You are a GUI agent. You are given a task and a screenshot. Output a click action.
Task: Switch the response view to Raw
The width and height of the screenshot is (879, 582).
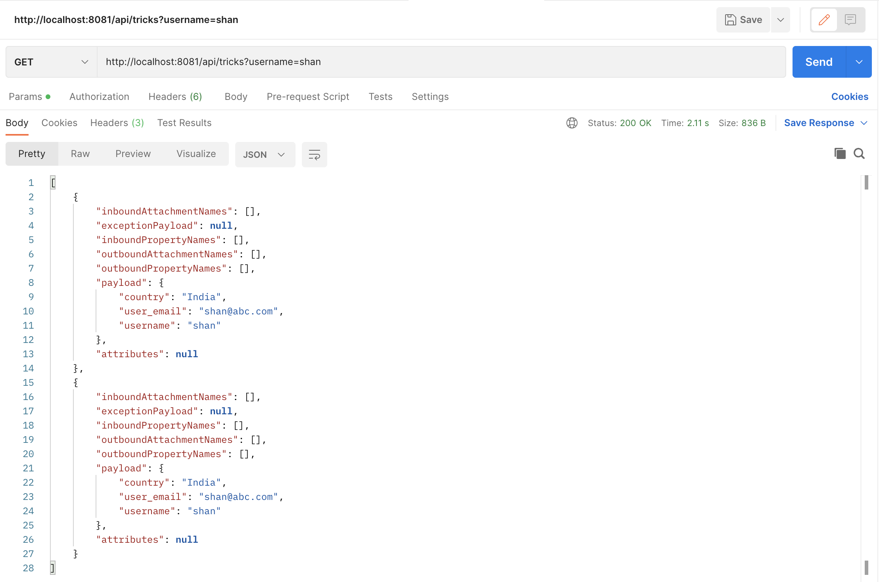click(x=80, y=154)
